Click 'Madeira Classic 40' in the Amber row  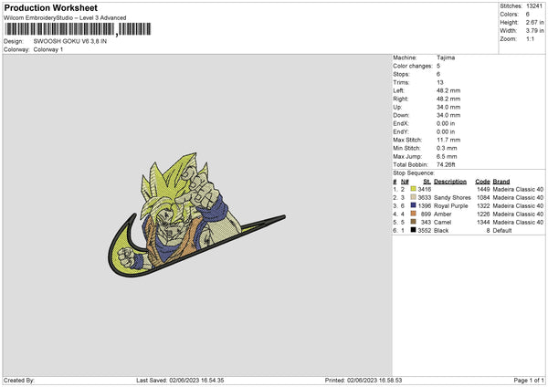pos(518,214)
